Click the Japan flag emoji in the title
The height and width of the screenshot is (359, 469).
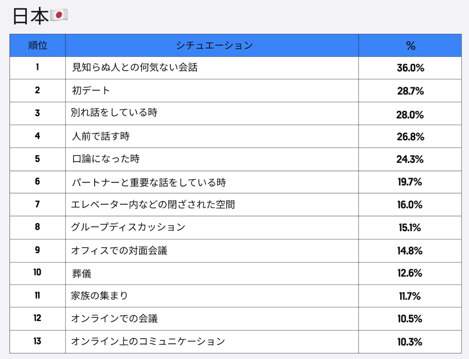click(59, 16)
